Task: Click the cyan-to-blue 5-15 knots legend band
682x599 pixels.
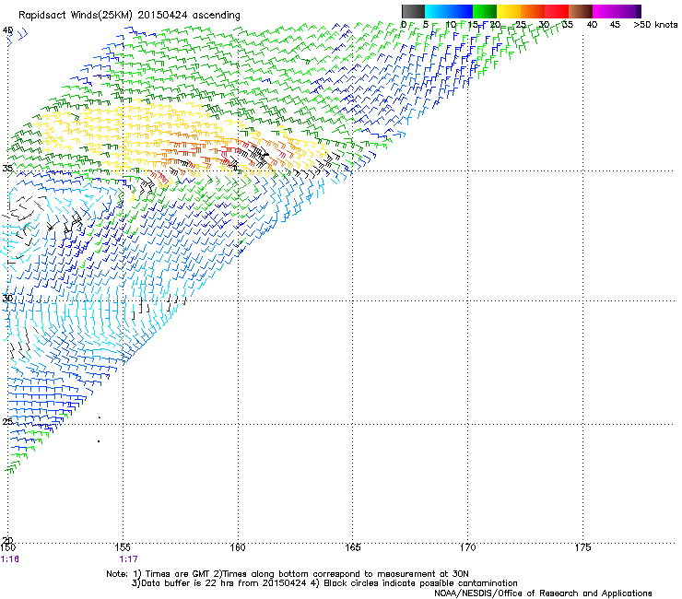Action: [449, 11]
